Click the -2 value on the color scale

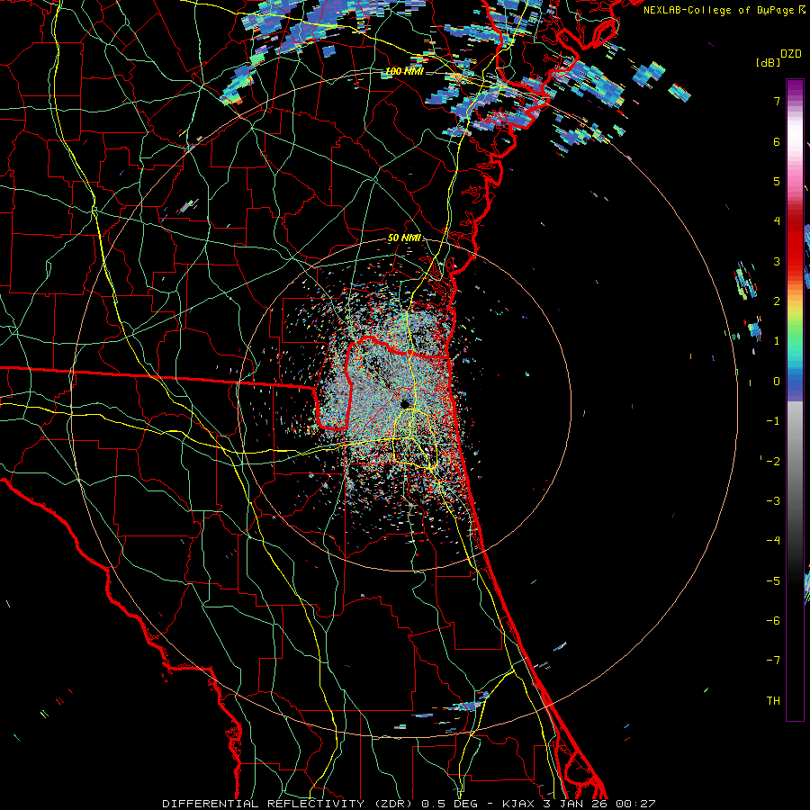(x=773, y=462)
